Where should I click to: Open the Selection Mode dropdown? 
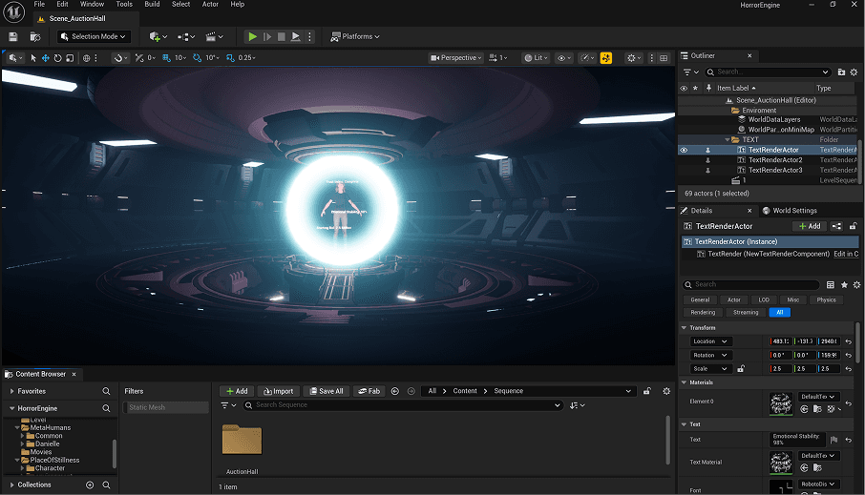(93, 36)
